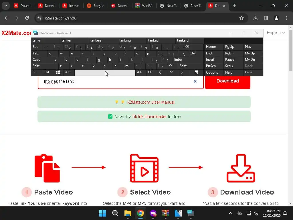Image resolution: width=293 pixels, height=220 pixels.
Task: Reload the x2mate page
Action: coord(27,18)
